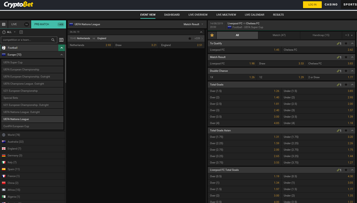Collapse the 06.06.19 date group
This screenshot has height=203, width=357.
201,32
